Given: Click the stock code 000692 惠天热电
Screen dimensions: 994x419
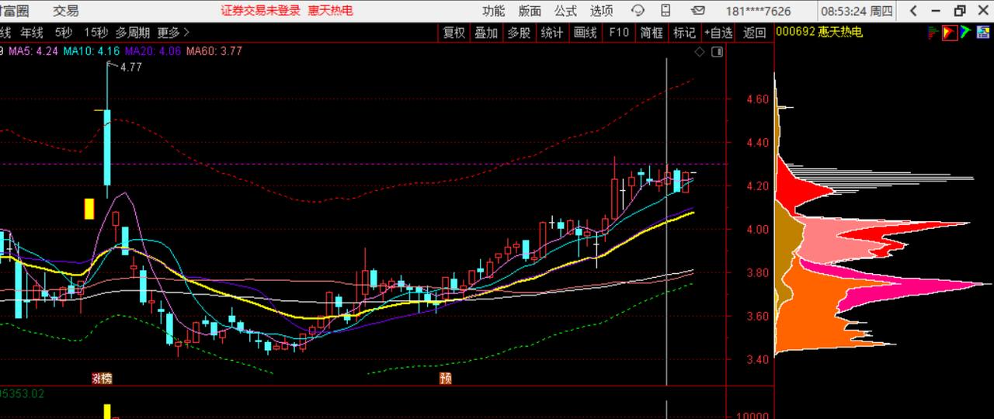Looking at the screenshot, I should coord(818,33).
